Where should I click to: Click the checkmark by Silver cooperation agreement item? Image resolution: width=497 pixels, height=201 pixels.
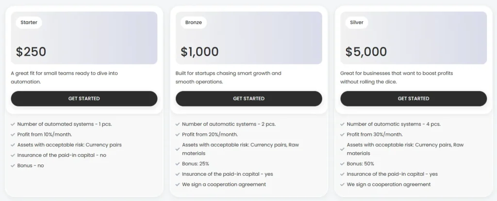pyautogui.click(x=343, y=185)
